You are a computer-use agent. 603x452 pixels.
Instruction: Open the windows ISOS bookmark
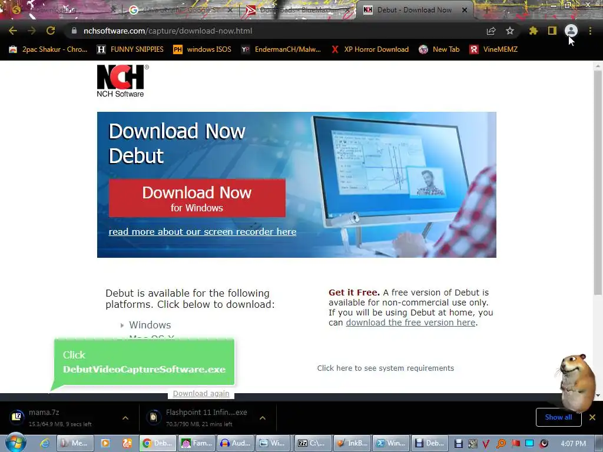coord(203,49)
